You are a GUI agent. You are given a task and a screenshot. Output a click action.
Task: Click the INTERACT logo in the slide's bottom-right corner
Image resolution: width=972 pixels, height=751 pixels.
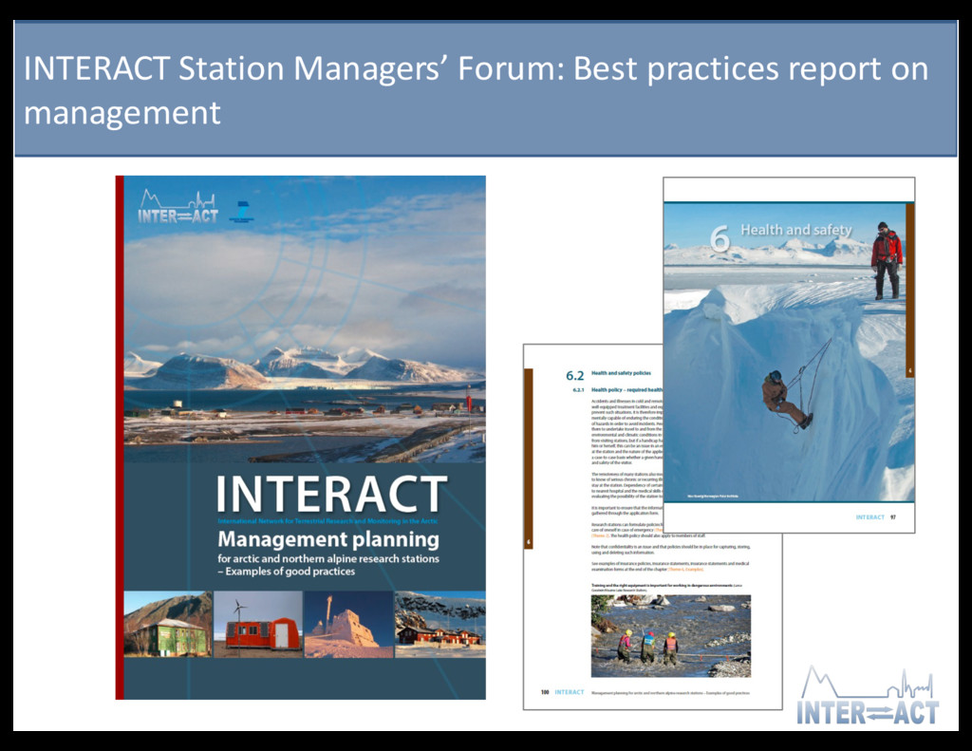click(868, 695)
